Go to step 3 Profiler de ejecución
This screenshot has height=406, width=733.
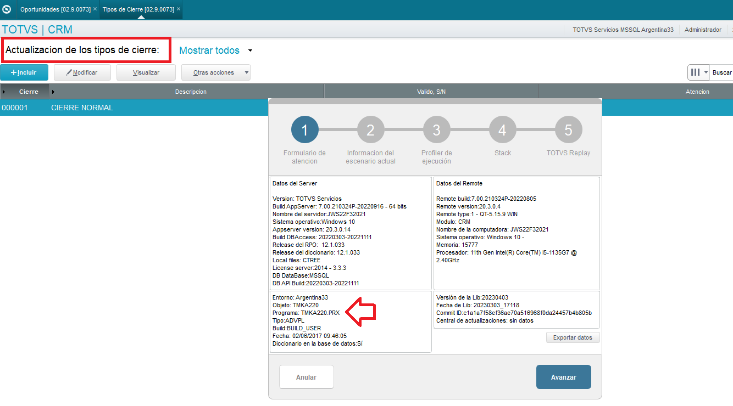point(436,130)
